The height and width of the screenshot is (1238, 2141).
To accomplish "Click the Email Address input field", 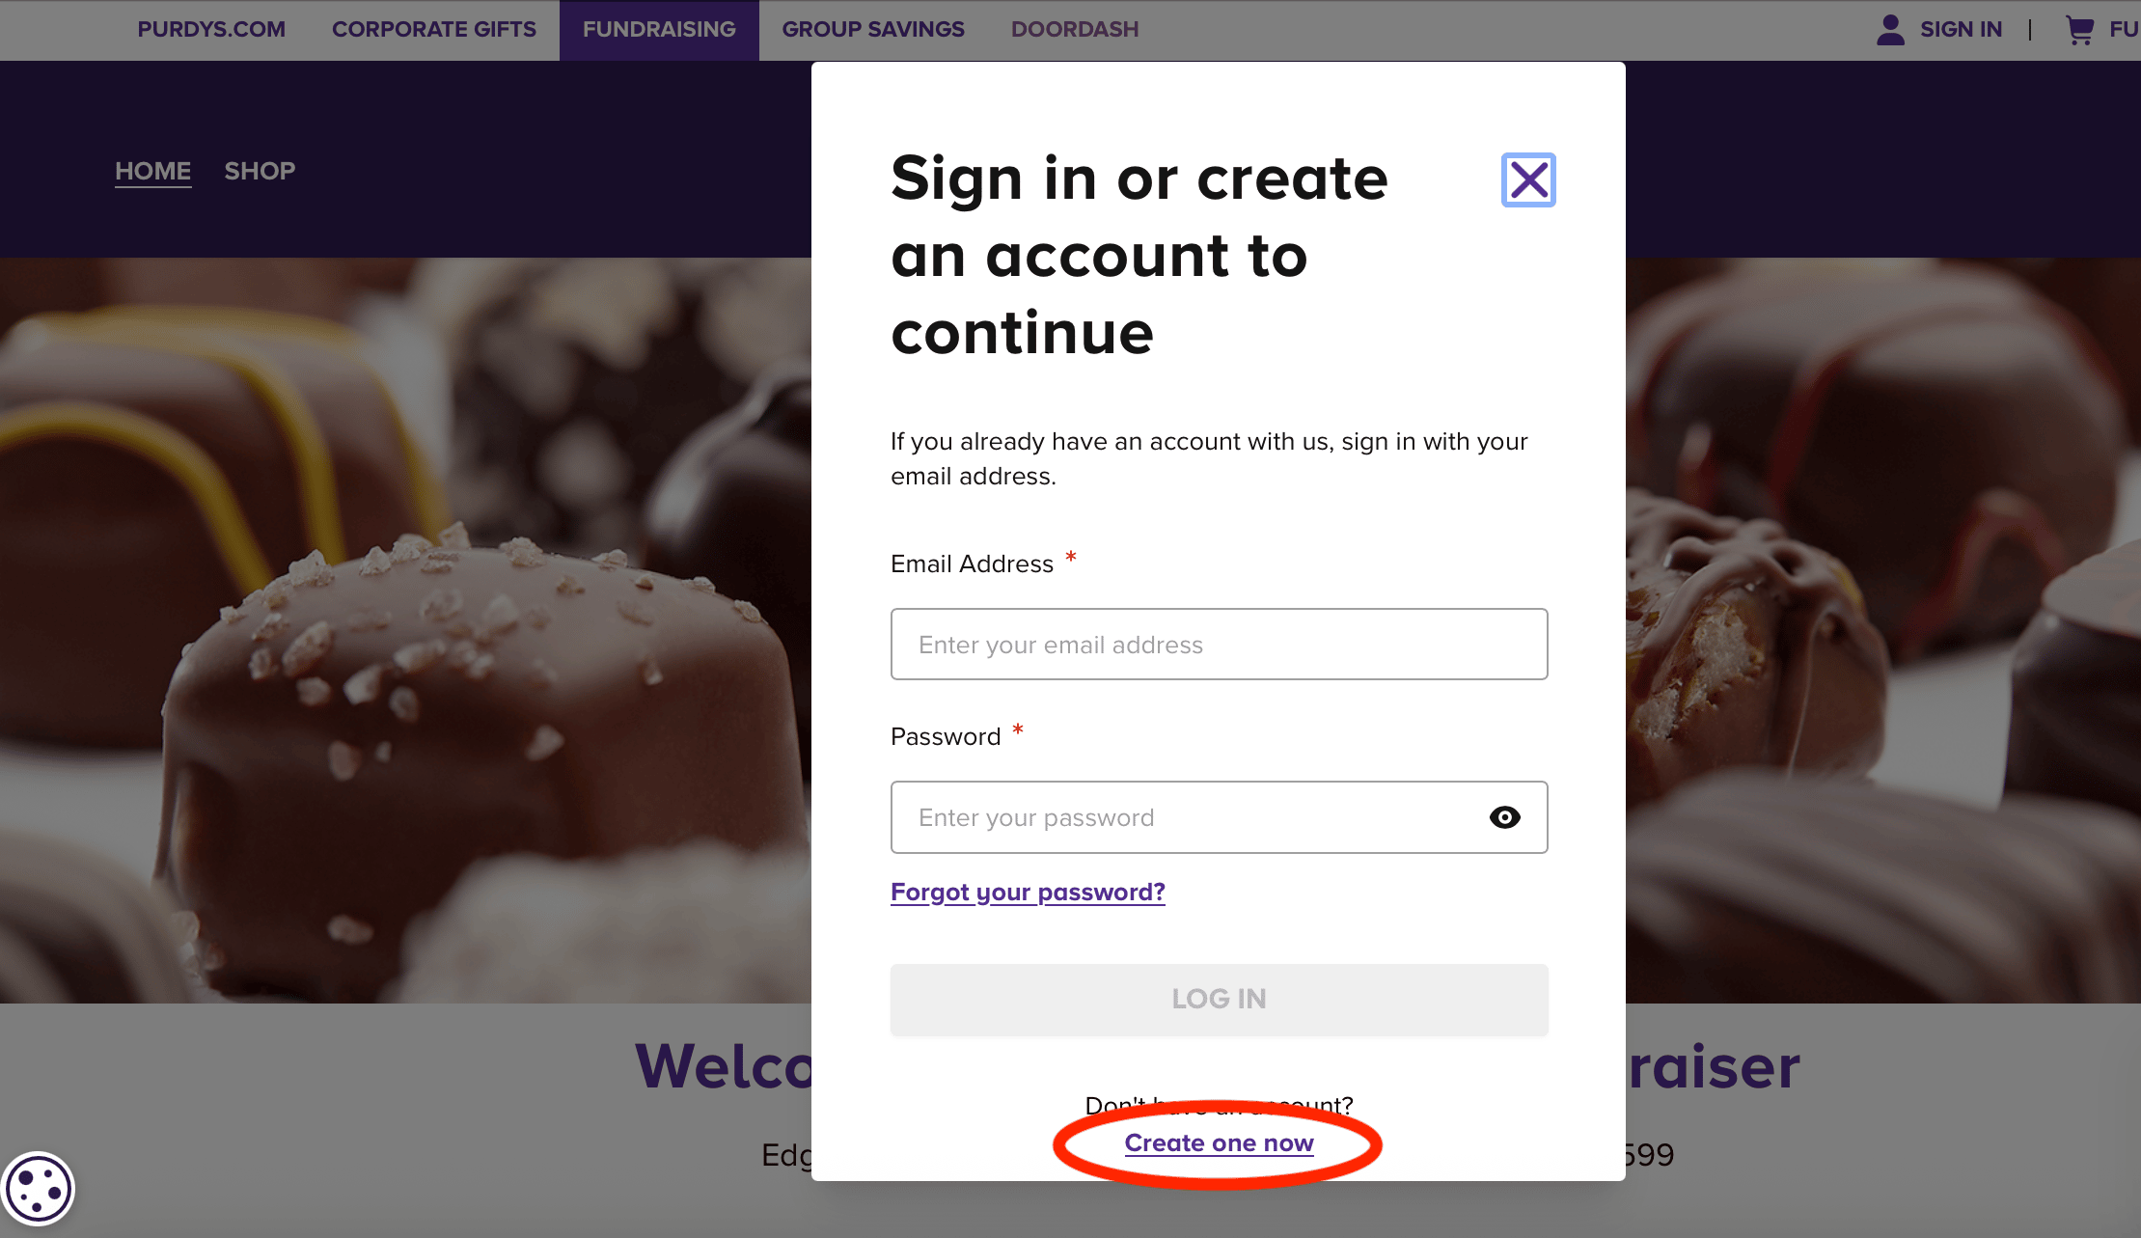I will click(1219, 645).
